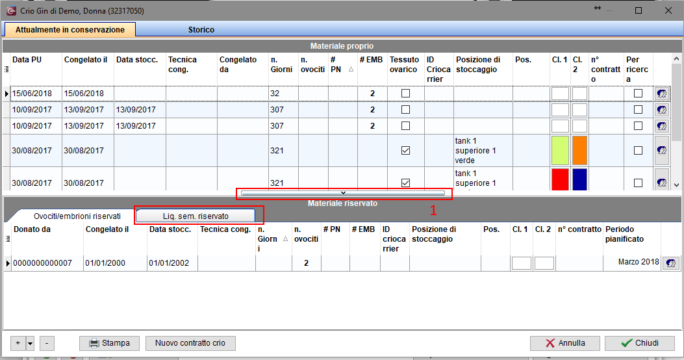Click empty Cl. 1 swatch in 15/06/2018 row
This screenshot has width=684, height=360.
click(560, 94)
